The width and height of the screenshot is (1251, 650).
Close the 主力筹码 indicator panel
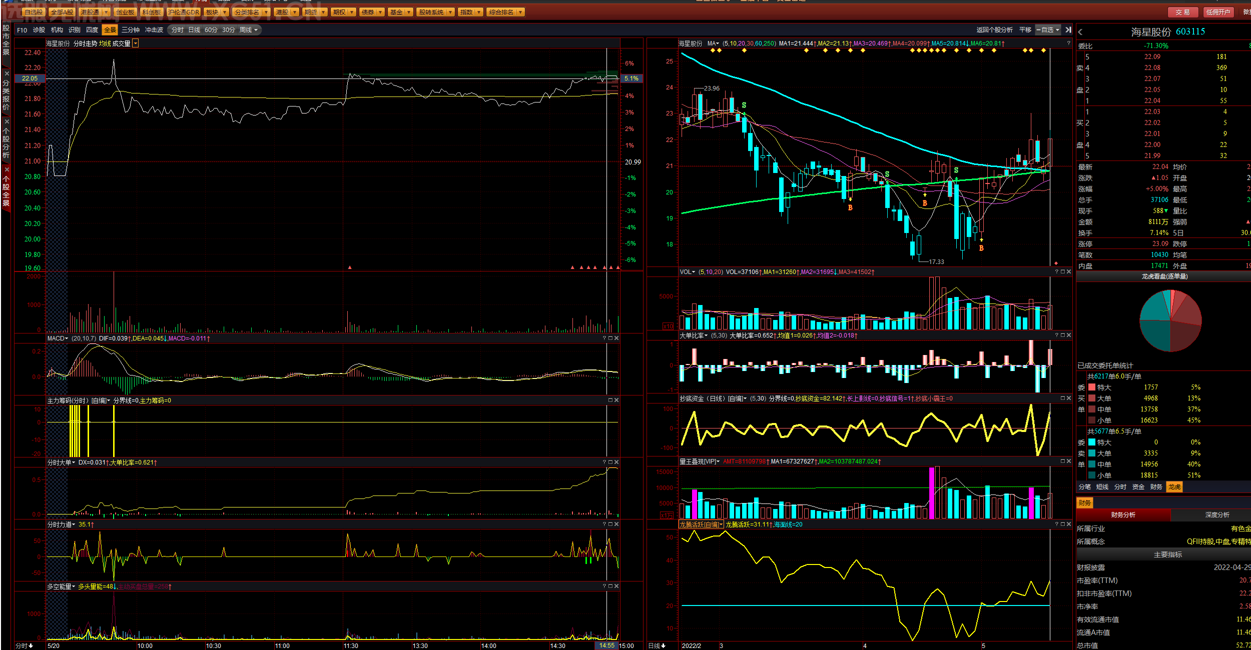616,400
